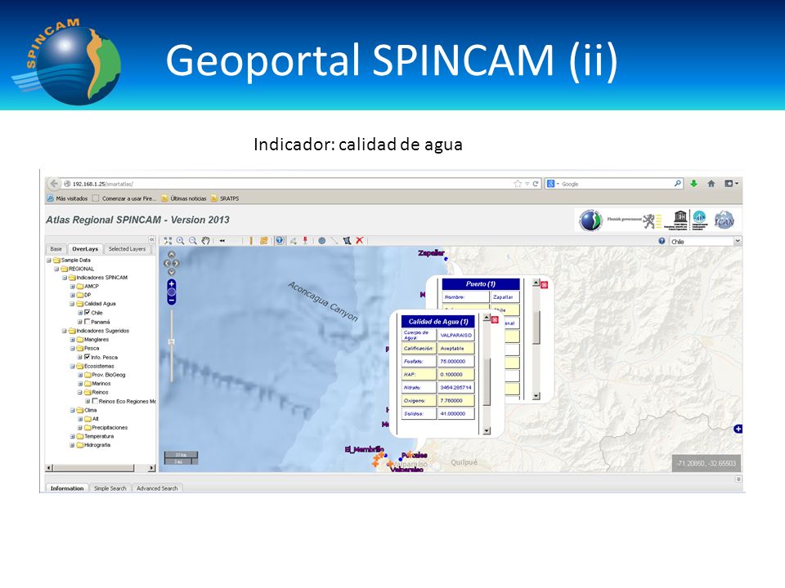Expand the Hidrografia folder
This screenshot has height=588, width=785.
tap(72, 445)
